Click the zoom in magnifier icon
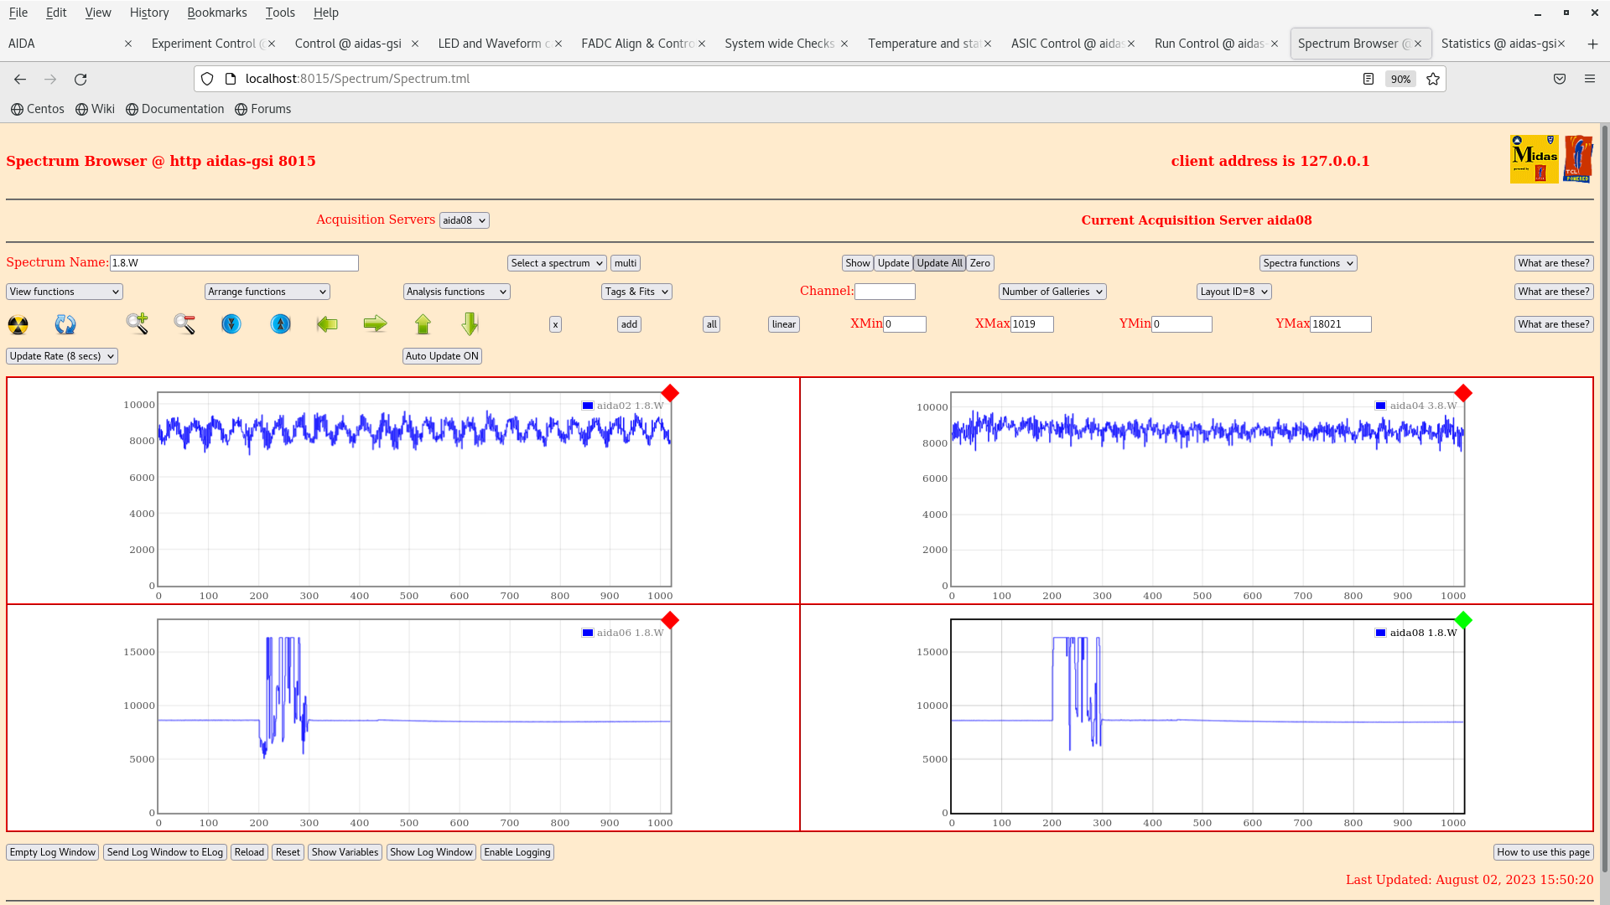 (x=137, y=323)
